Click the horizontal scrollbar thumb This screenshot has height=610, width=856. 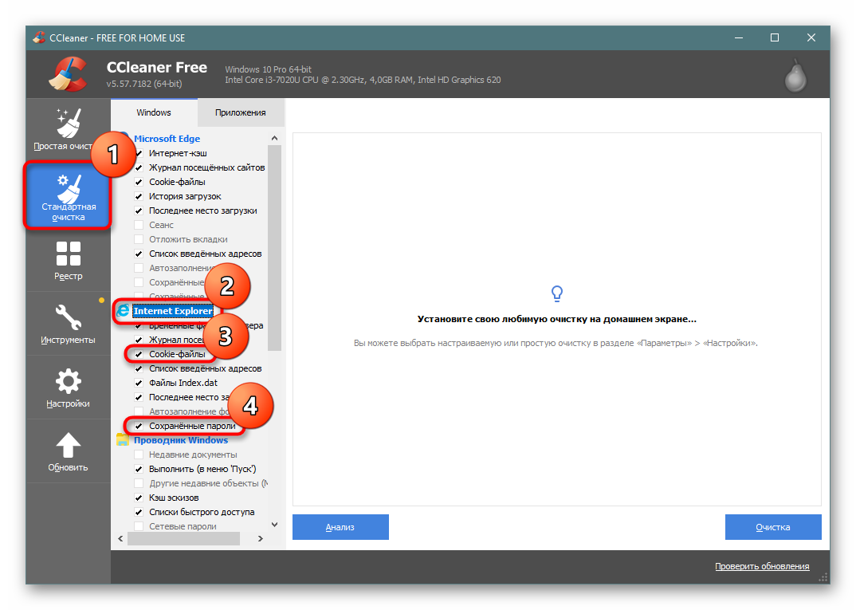(x=183, y=538)
